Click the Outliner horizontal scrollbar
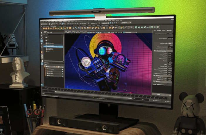The height and width of the screenshot is (135, 206). click(53, 61)
